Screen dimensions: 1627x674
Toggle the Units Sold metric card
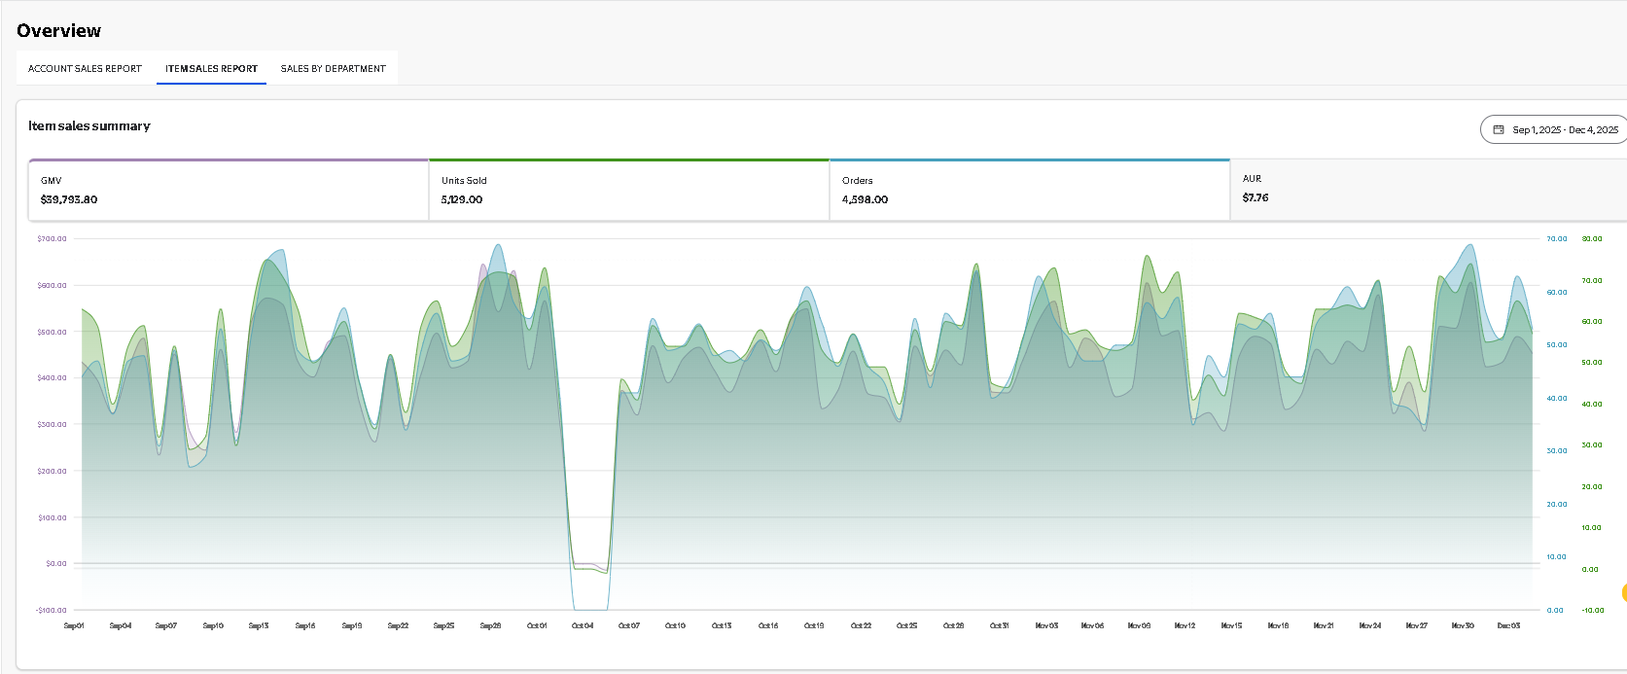(x=628, y=191)
